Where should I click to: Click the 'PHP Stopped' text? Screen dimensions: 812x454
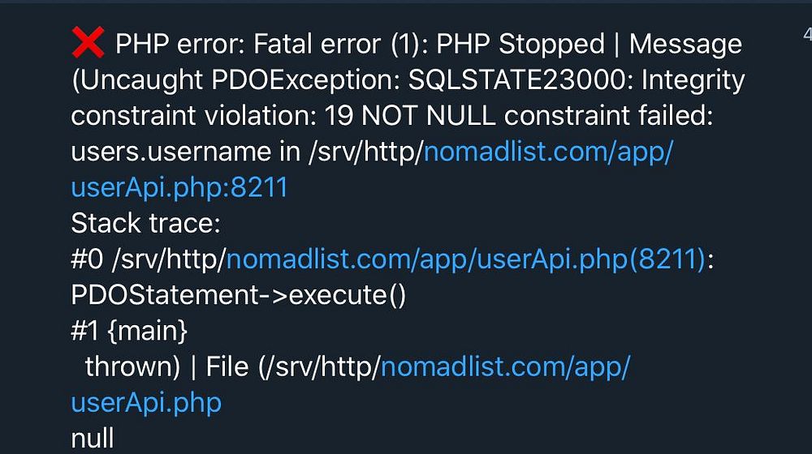coord(520,44)
